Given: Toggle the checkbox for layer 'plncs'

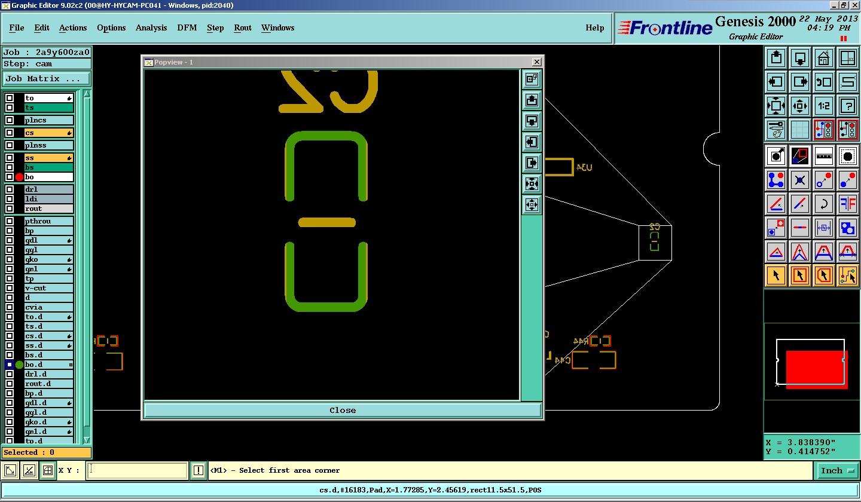Looking at the screenshot, I should click(x=10, y=120).
